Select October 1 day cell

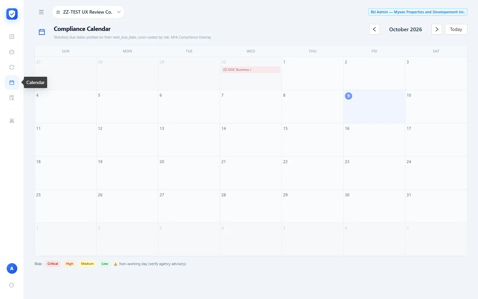point(312,73)
